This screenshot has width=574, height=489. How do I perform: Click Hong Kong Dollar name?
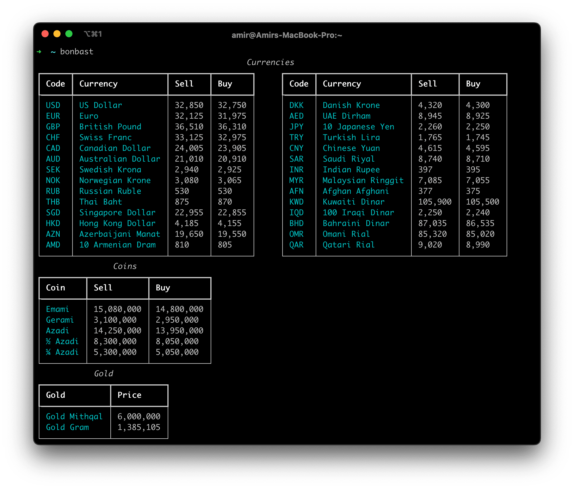point(118,223)
